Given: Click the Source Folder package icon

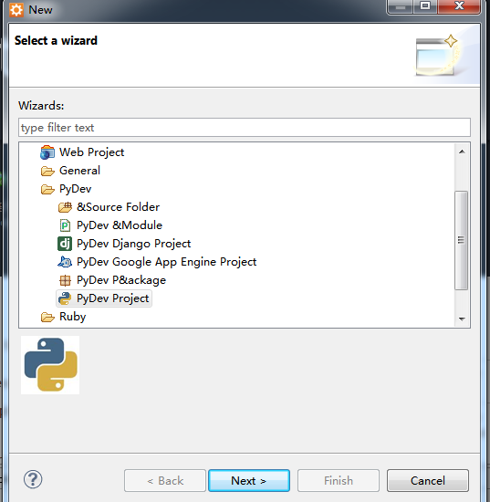Looking at the screenshot, I should 65,207.
